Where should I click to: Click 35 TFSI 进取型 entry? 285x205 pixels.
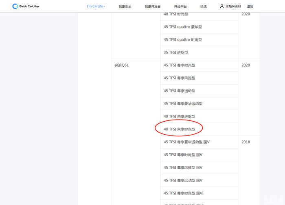(176, 52)
